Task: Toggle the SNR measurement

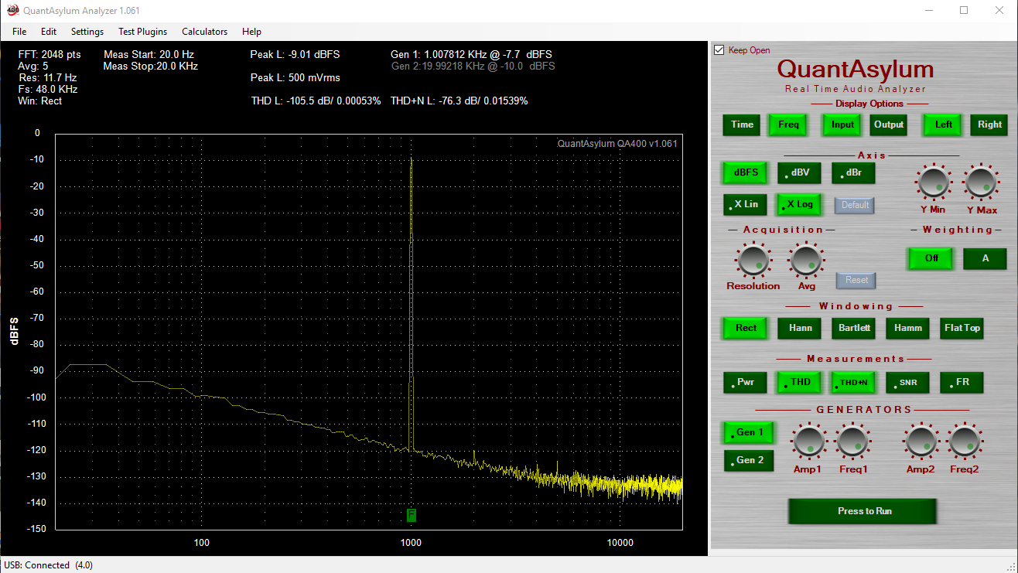Action: click(x=908, y=382)
